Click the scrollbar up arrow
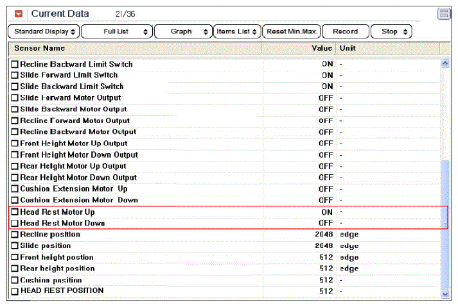This screenshot has height=307, width=458. (445, 63)
